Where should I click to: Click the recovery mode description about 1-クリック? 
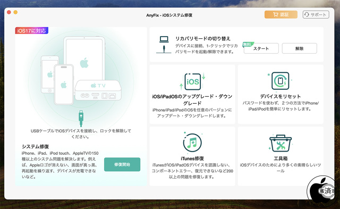point(207,49)
